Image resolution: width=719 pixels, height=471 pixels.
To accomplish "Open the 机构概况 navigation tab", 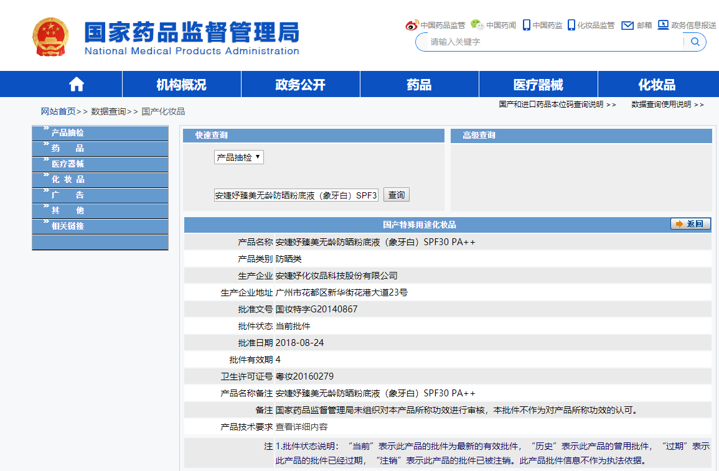I will point(182,84).
